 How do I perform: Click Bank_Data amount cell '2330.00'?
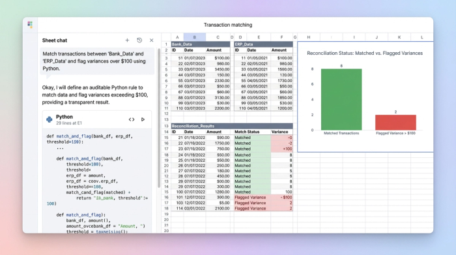(218, 81)
